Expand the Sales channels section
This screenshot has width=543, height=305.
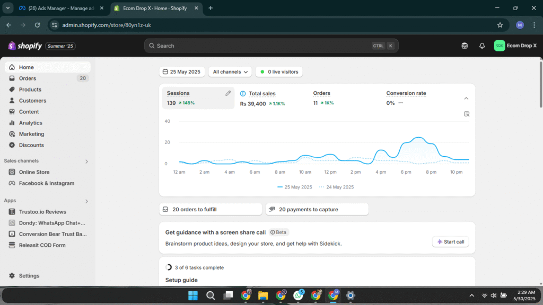tap(86, 162)
